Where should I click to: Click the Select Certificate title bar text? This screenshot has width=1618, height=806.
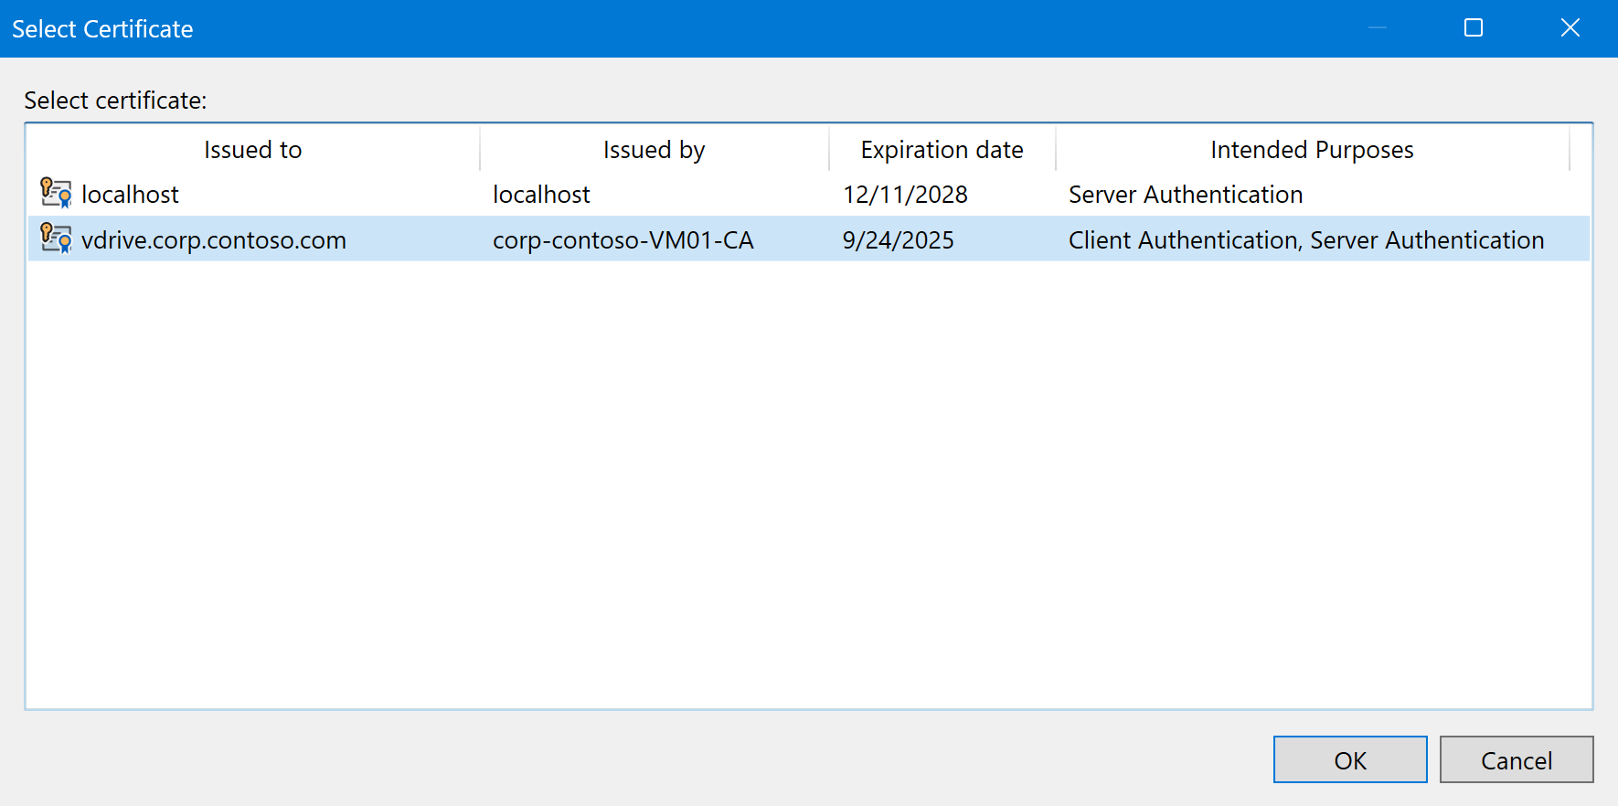click(x=102, y=29)
